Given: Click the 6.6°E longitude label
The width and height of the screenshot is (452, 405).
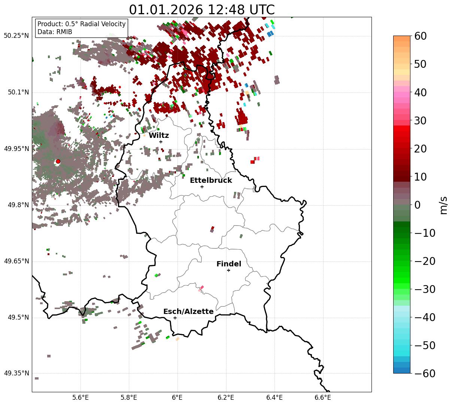Looking at the screenshot, I should pyautogui.click(x=323, y=398).
